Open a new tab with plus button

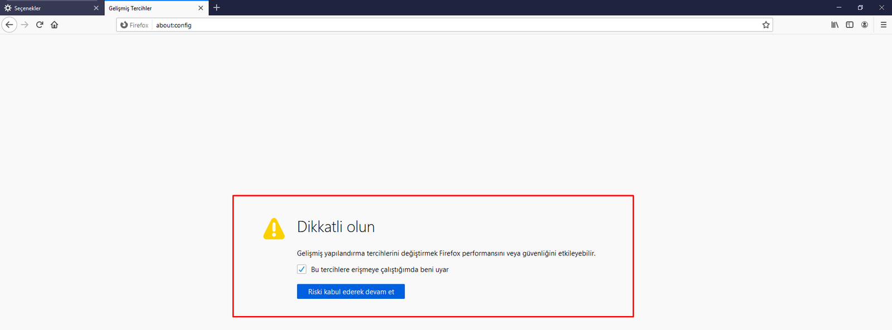tap(217, 8)
